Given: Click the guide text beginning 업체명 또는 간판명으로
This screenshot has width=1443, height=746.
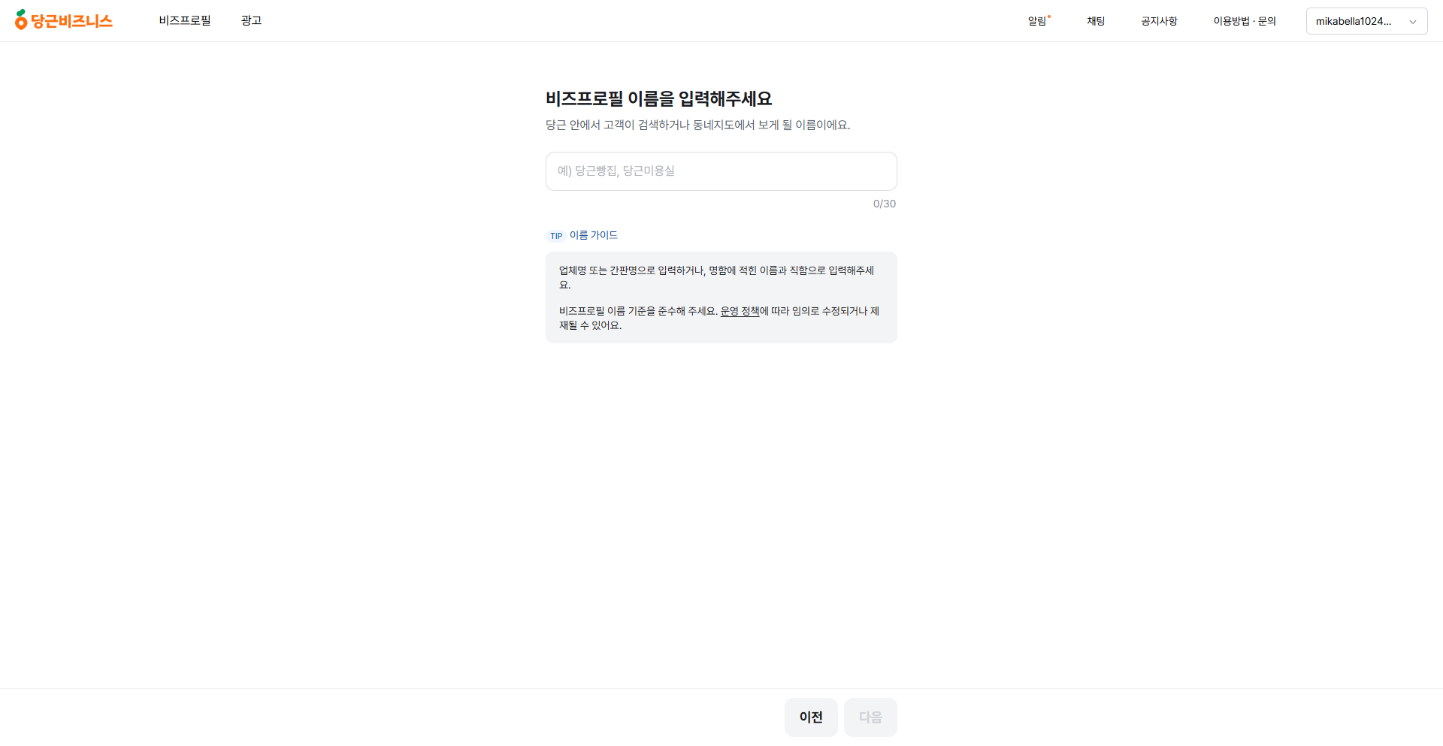Looking at the screenshot, I should point(717,277).
